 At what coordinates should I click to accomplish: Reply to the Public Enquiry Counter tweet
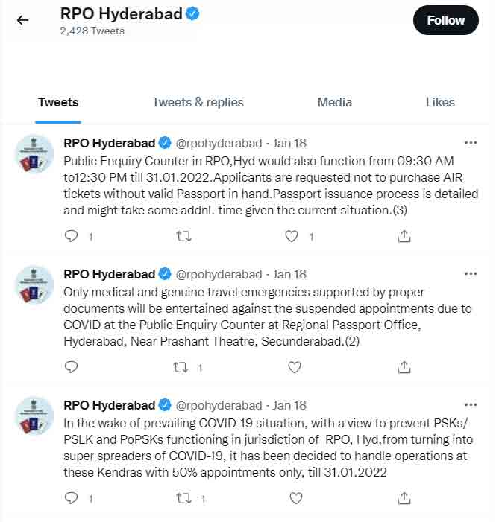tap(71, 236)
